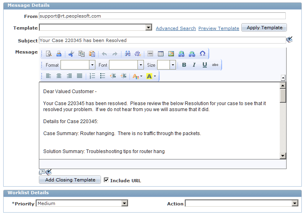This screenshot has height=215, width=305.
Task: Center align the message text
Action: click(59, 76)
